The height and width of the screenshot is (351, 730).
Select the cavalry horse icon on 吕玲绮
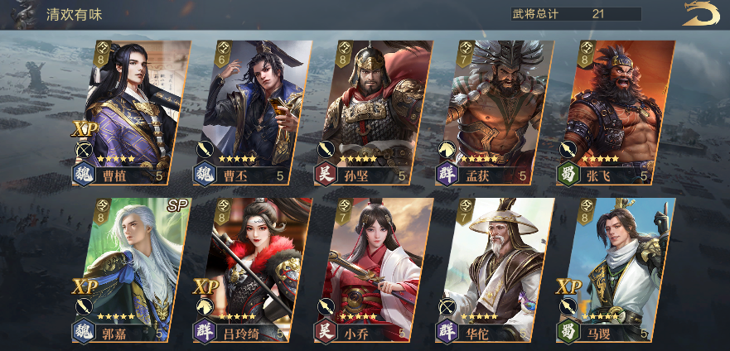(205, 307)
